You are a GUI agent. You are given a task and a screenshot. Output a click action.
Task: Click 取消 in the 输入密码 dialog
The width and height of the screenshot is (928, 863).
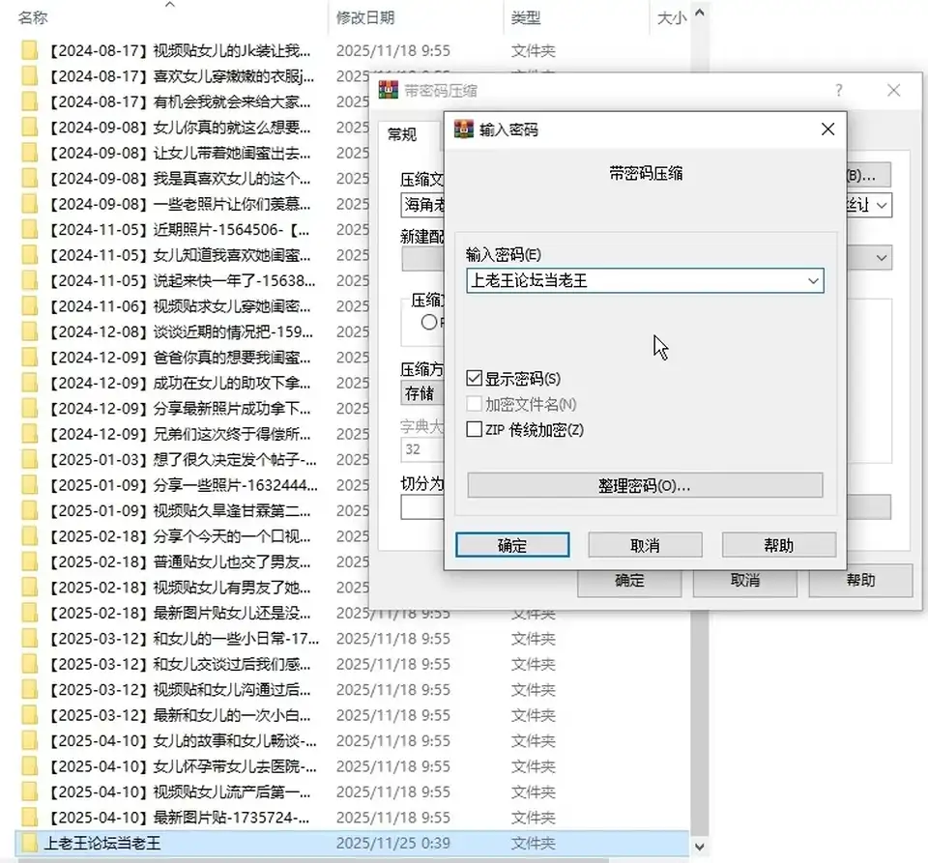(645, 545)
